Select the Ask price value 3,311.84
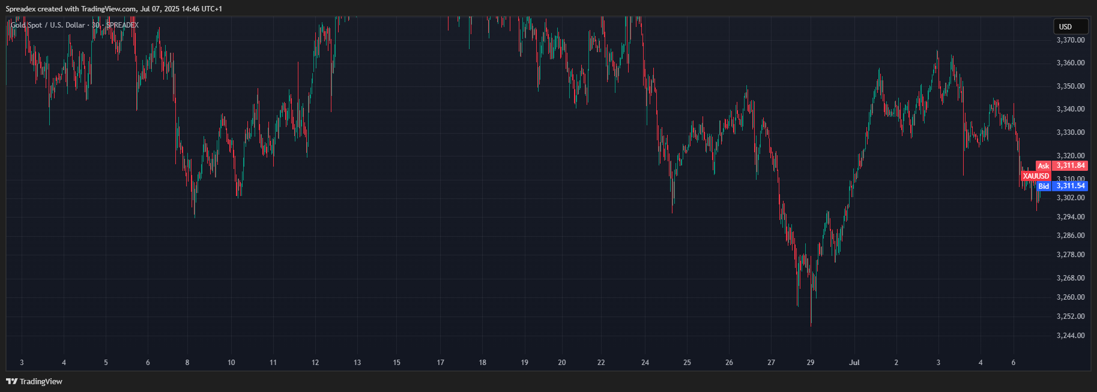This screenshot has height=392, width=1097. click(1071, 165)
